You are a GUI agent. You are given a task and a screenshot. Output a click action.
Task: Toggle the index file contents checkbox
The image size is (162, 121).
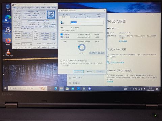point(61,63)
